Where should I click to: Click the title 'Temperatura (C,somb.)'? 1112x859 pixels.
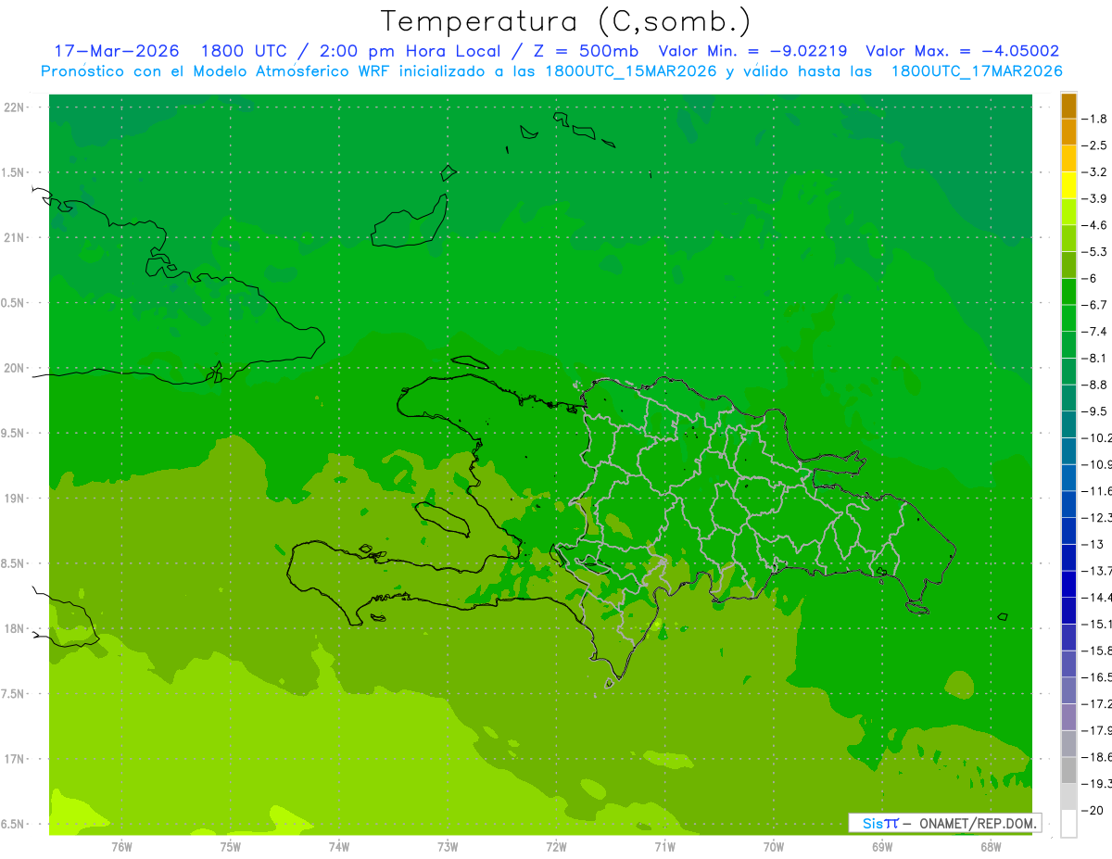pyautogui.click(x=565, y=21)
